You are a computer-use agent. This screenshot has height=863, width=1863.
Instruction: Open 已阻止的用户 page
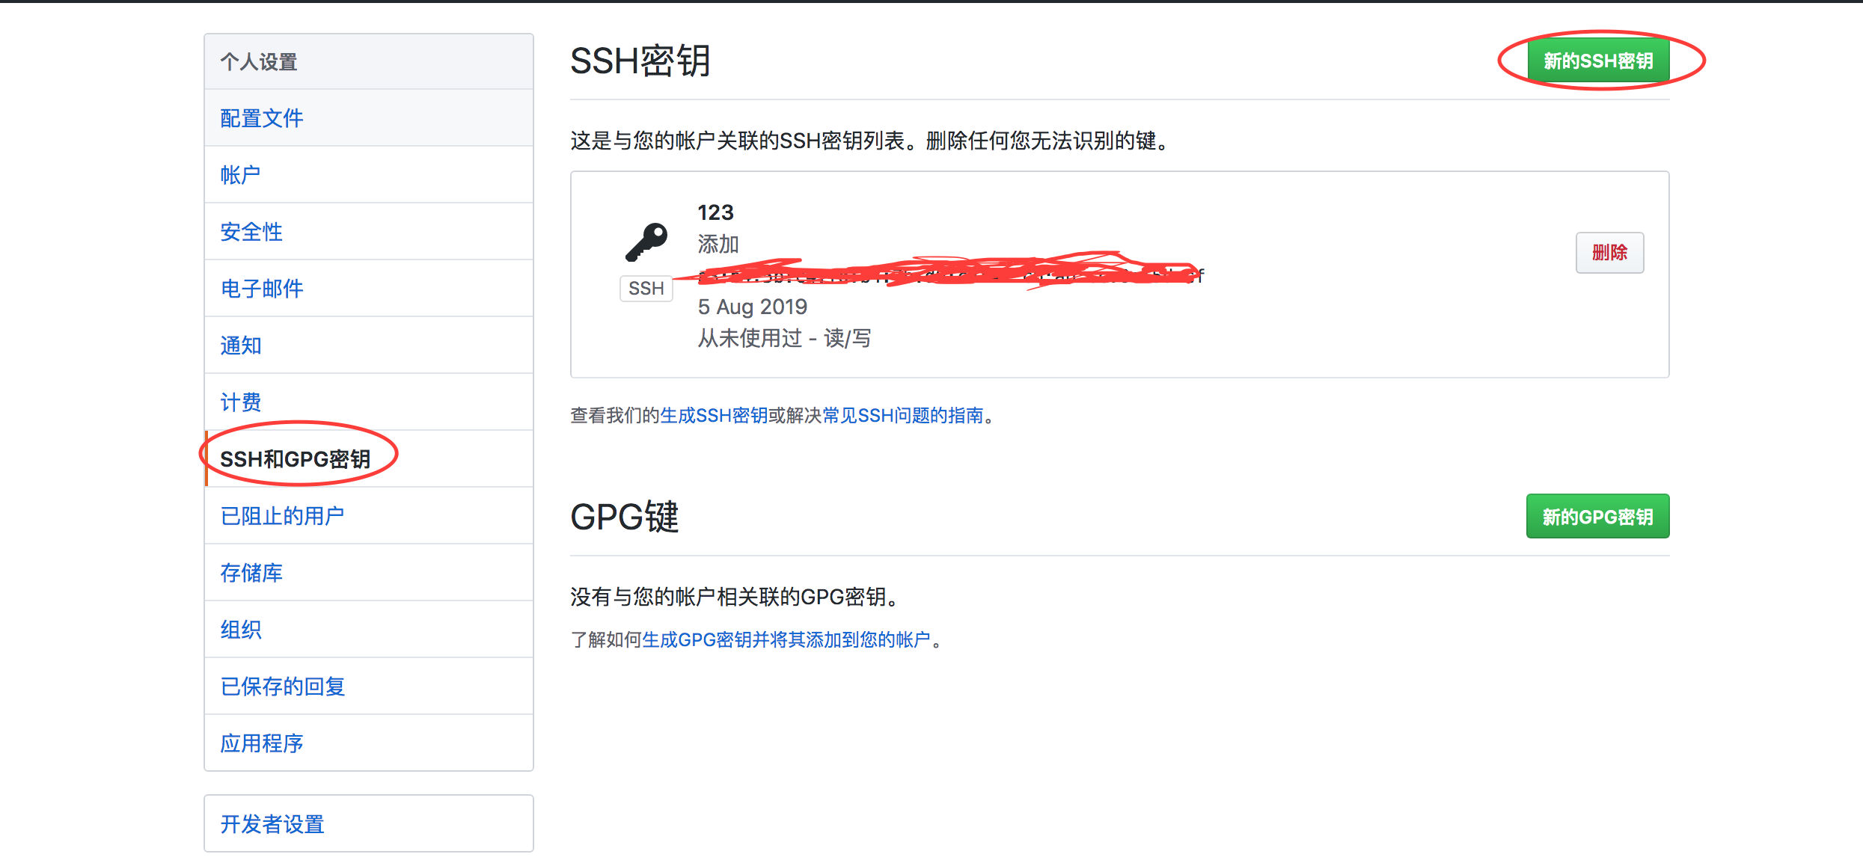(x=282, y=516)
